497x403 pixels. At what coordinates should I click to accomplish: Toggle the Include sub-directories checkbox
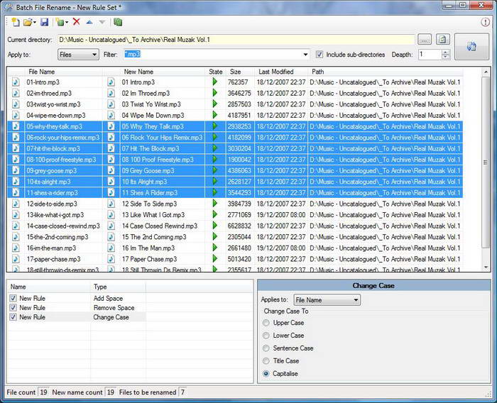click(x=319, y=55)
